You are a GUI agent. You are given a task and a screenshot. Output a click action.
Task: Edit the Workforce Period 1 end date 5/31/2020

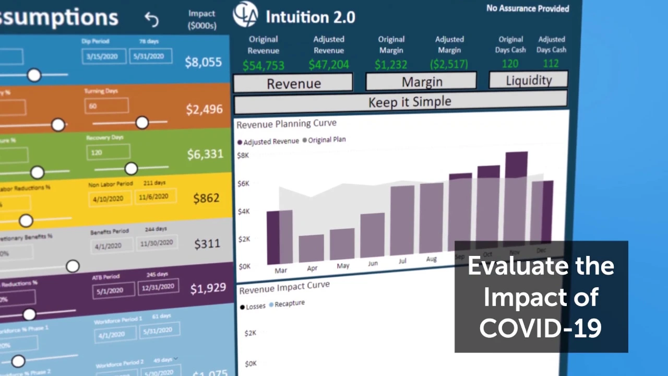[160, 331]
